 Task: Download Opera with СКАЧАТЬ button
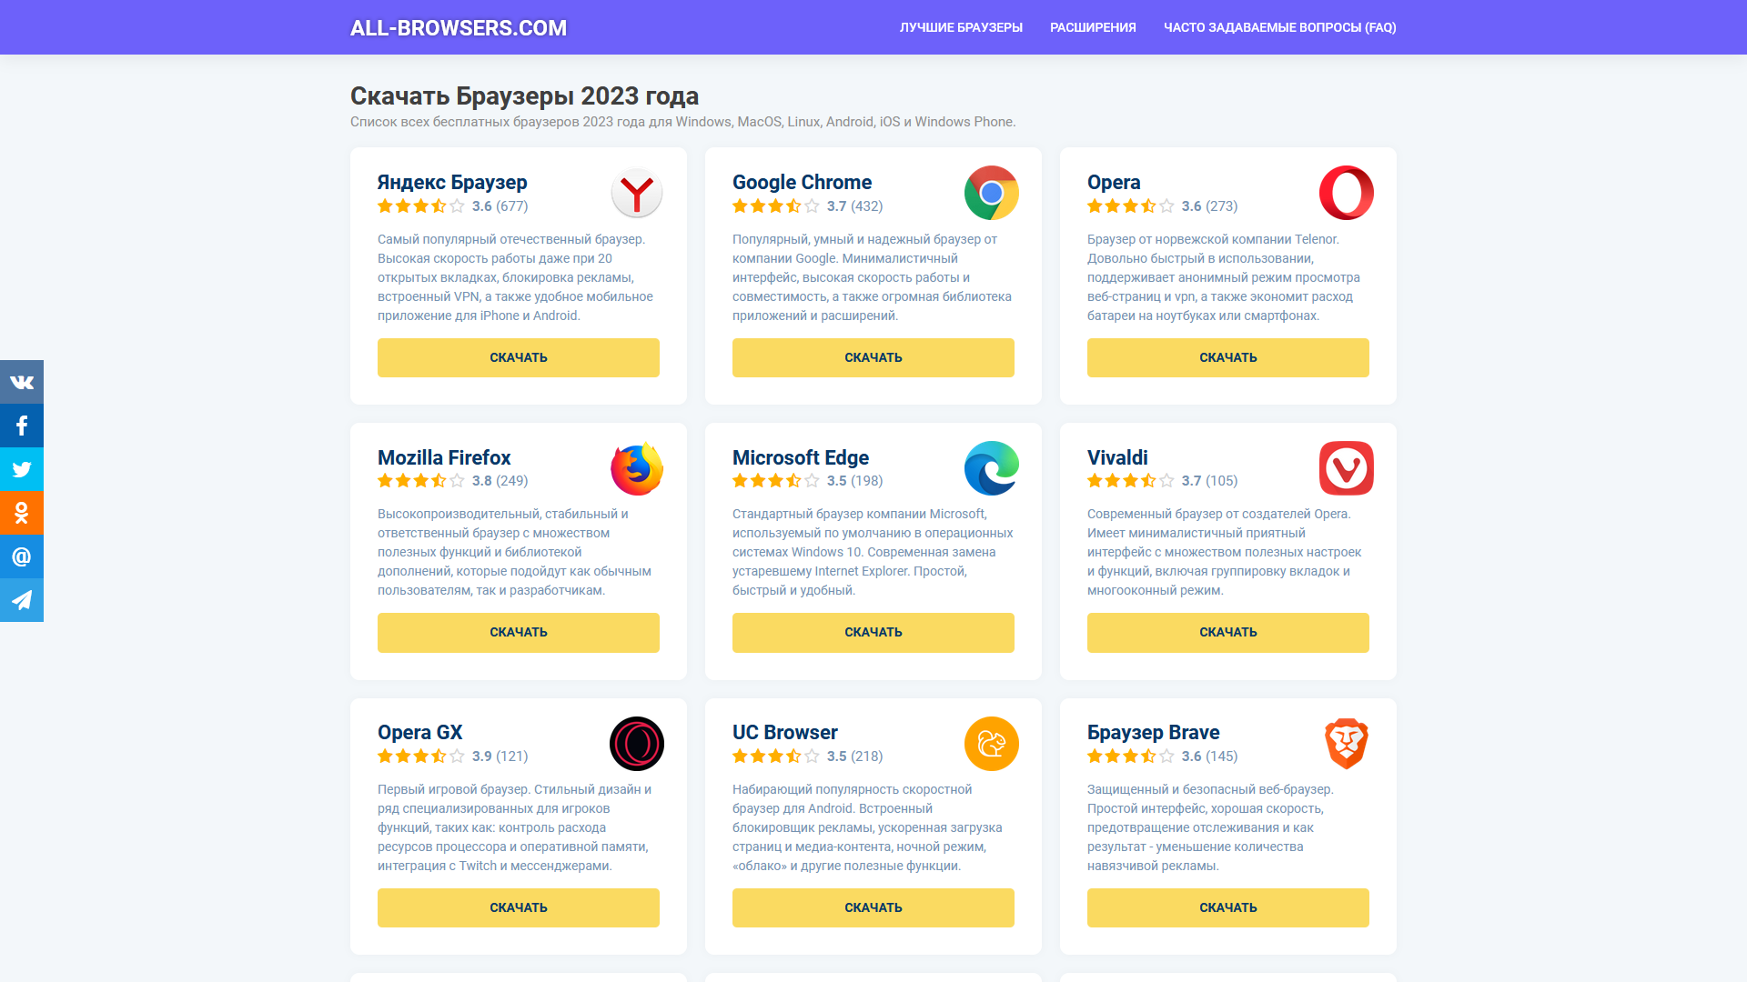point(1228,357)
